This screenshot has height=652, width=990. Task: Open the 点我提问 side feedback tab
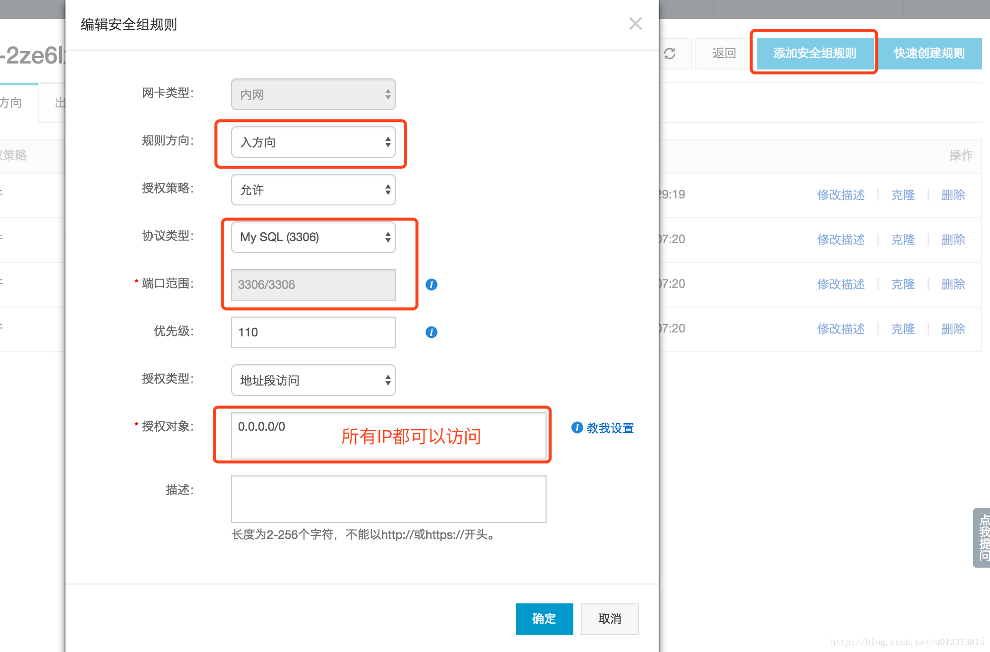(x=983, y=537)
